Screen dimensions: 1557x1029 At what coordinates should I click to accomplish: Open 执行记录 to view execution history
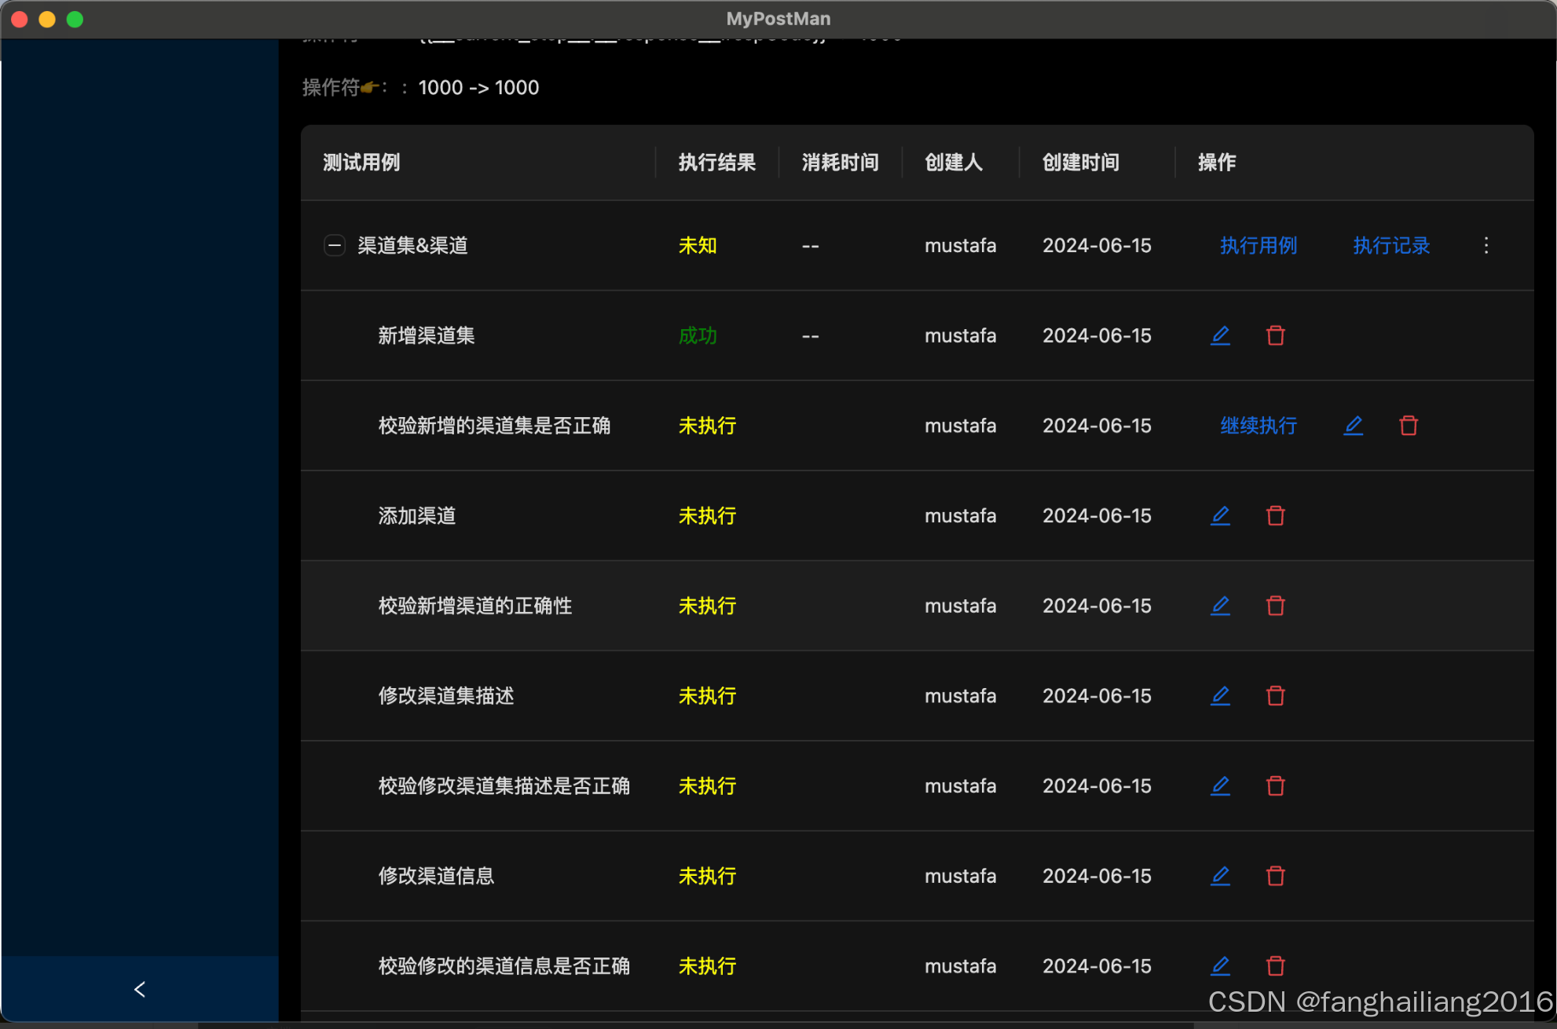coord(1390,245)
